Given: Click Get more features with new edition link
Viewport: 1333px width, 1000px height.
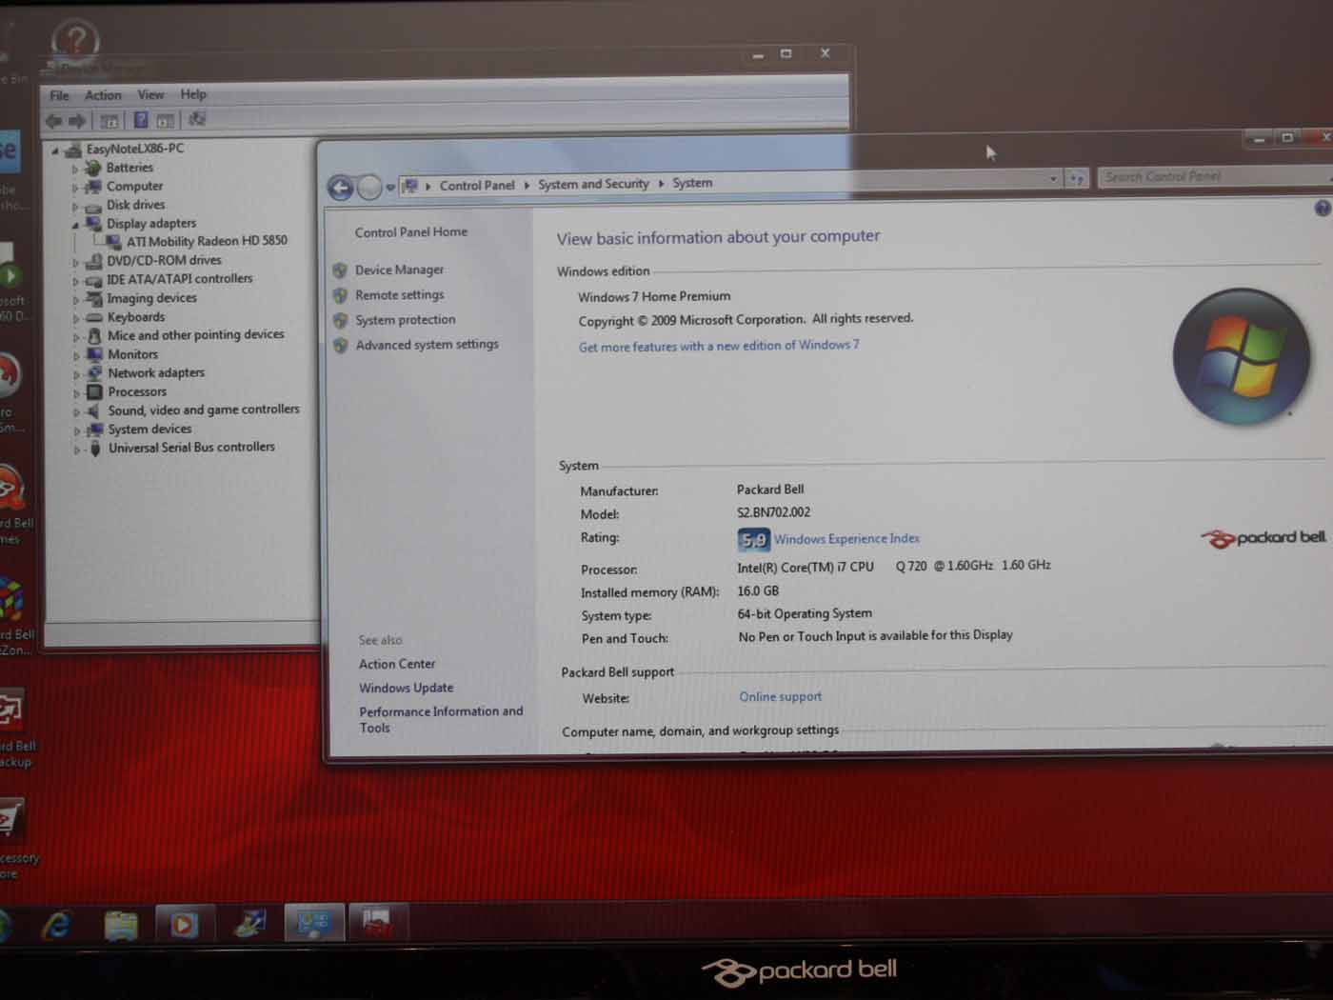Looking at the screenshot, I should 719,346.
